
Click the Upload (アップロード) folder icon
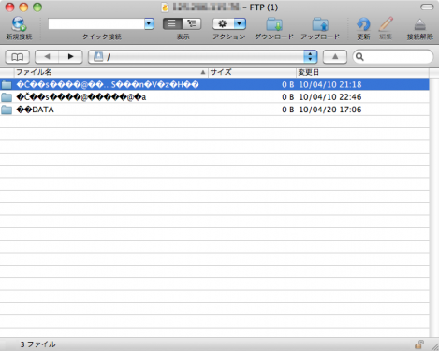click(320, 24)
